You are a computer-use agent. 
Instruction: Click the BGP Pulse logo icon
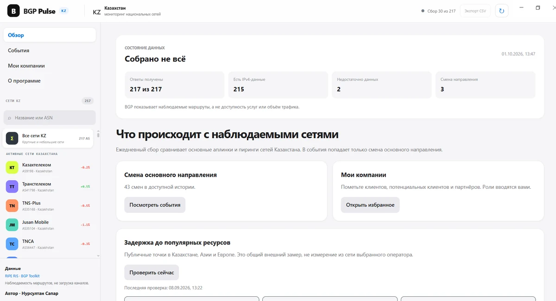click(x=13, y=11)
